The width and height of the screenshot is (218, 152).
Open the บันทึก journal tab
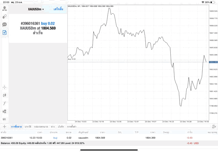point(61,126)
